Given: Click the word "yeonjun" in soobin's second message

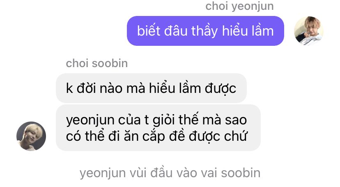Looking at the screenshot, I should (90, 120).
